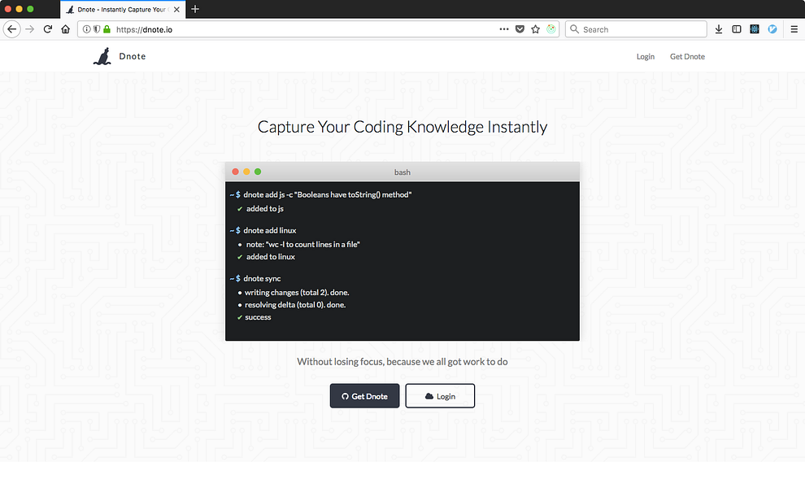Toggle the browser sidebar view
The width and height of the screenshot is (805, 488).
click(x=737, y=29)
